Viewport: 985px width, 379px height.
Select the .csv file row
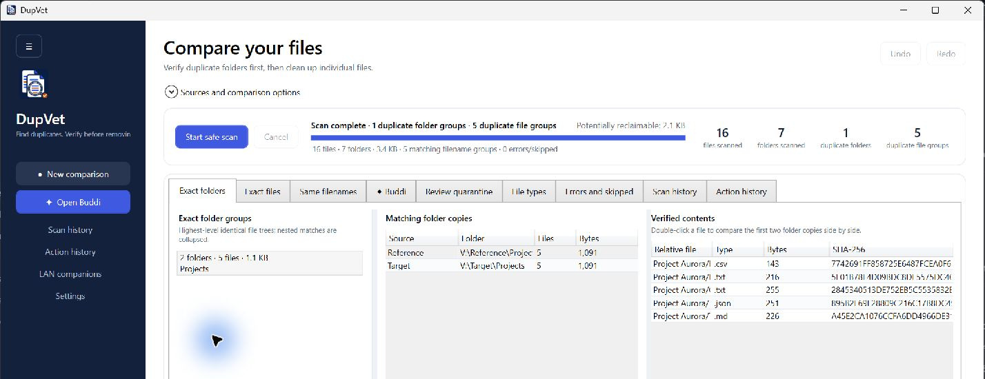point(802,264)
